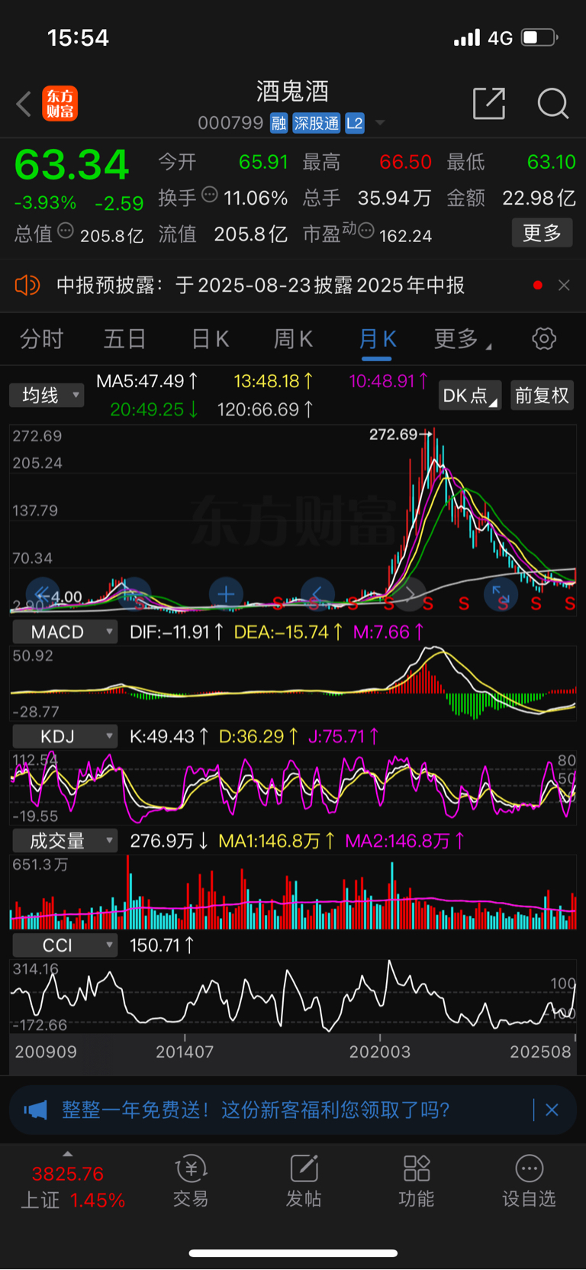Tap the info icon next to 市盈动
Viewport: 586px width, 1270px height.
366,230
